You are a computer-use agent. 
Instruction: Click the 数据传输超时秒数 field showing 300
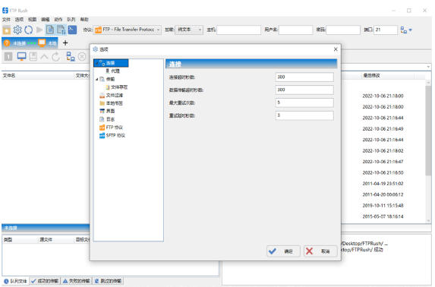304,90
